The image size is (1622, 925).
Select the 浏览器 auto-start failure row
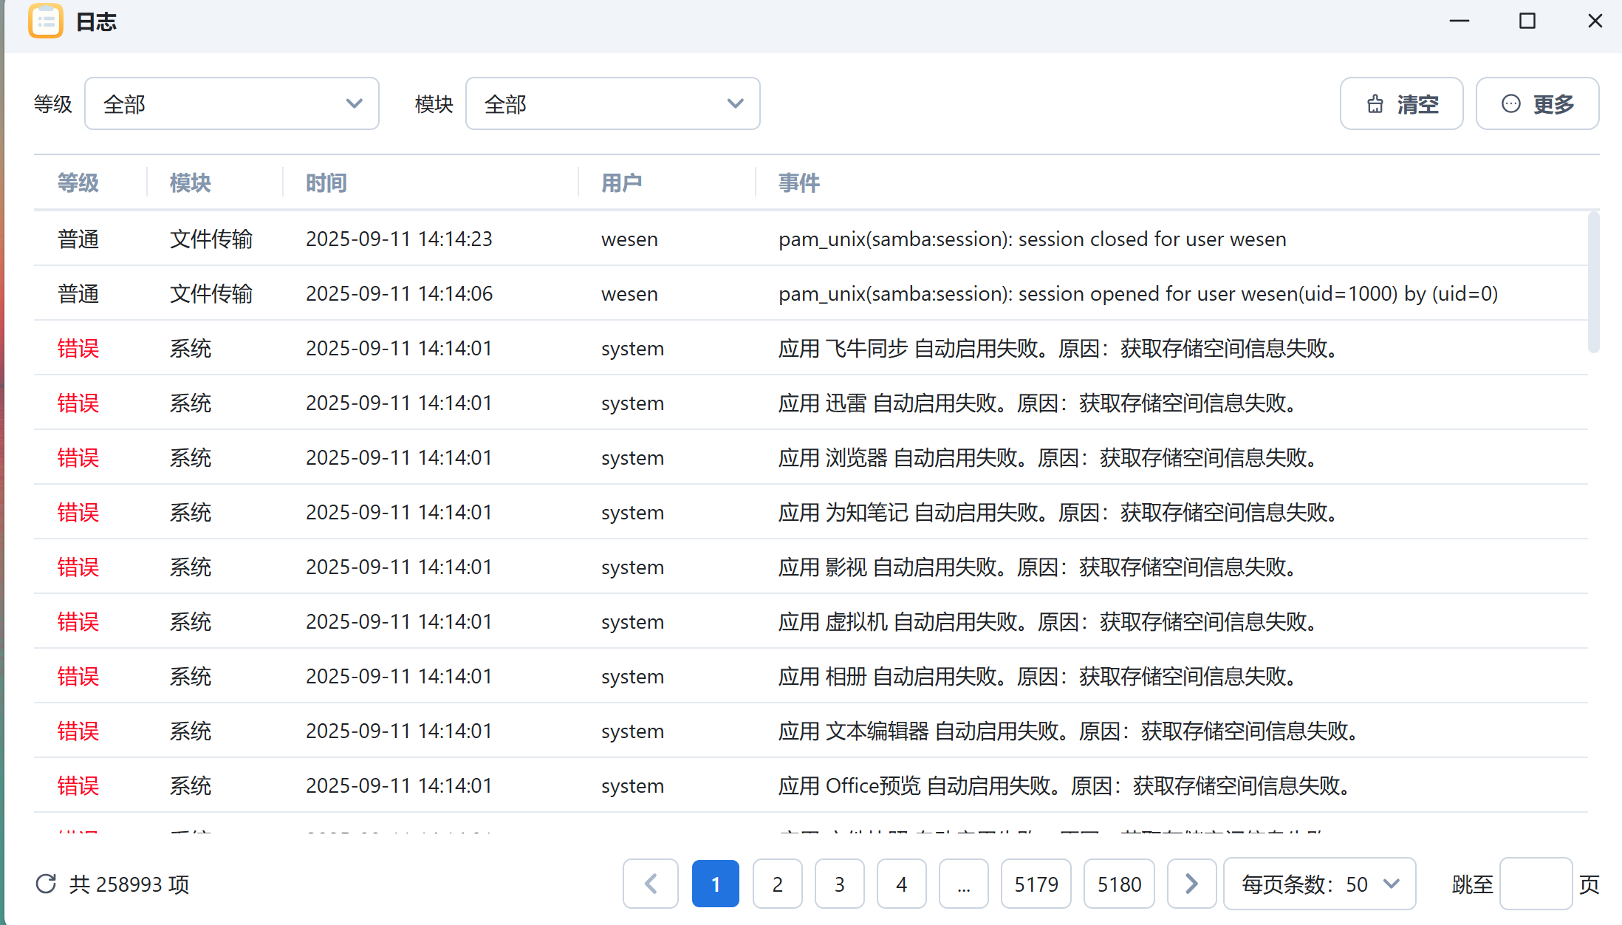(x=811, y=457)
